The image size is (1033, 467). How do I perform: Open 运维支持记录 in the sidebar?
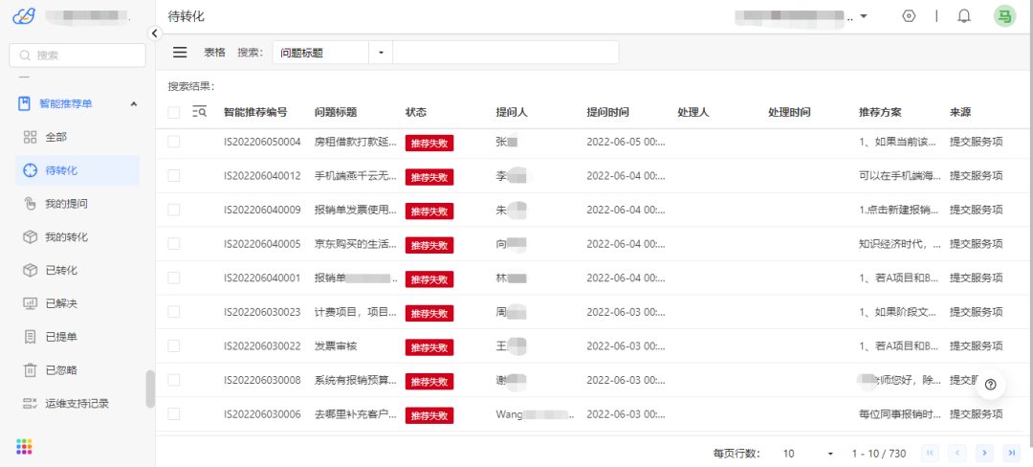(x=77, y=403)
